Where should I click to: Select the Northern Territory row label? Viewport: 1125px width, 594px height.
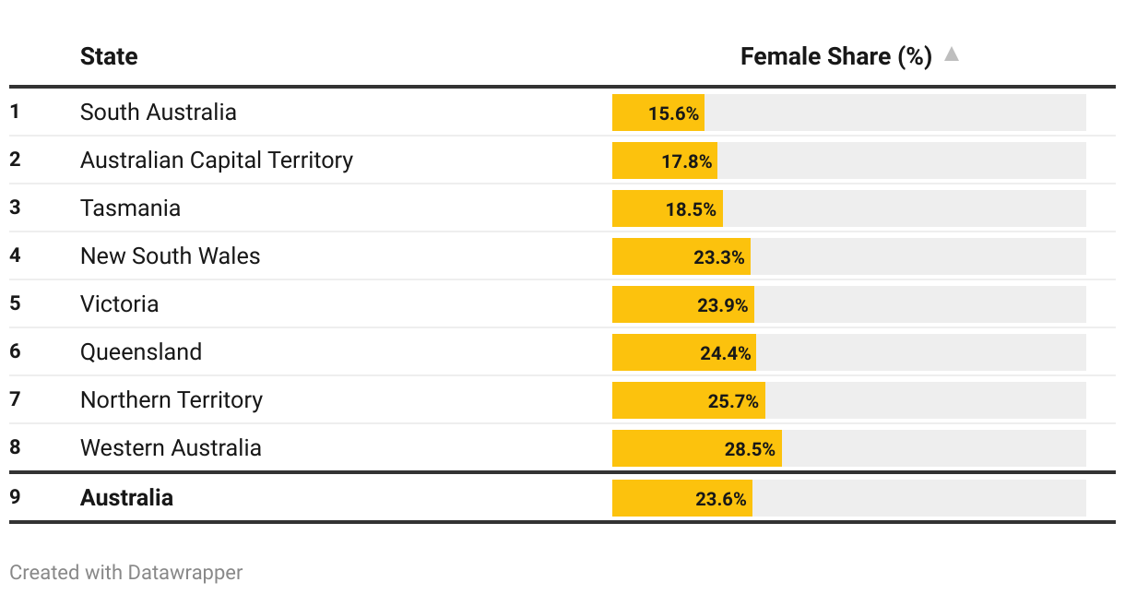click(x=172, y=400)
